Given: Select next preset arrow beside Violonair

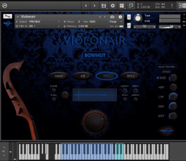Looking at the screenshot, I should click(x=105, y=17).
